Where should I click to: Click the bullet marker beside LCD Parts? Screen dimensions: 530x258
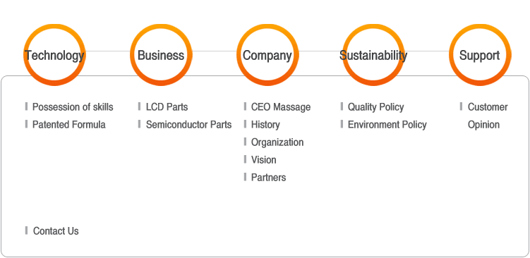tap(139, 106)
